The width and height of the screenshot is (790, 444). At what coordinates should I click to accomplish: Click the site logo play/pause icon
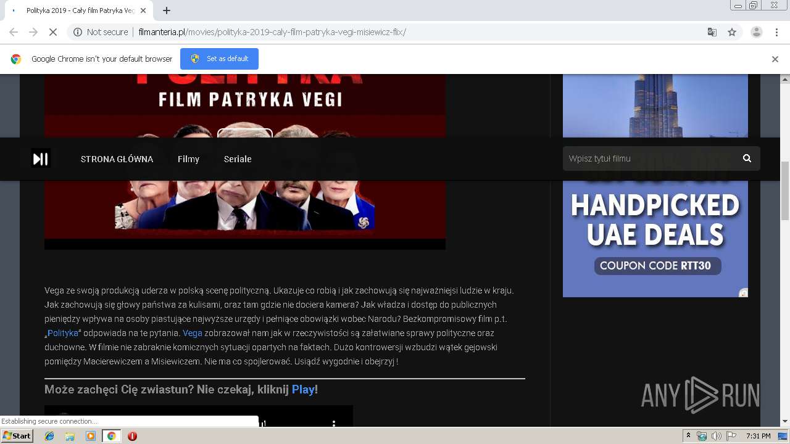coord(41,159)
